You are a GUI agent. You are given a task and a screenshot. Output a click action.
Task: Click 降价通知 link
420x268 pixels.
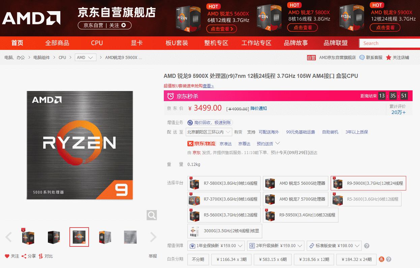click(259, 109)
